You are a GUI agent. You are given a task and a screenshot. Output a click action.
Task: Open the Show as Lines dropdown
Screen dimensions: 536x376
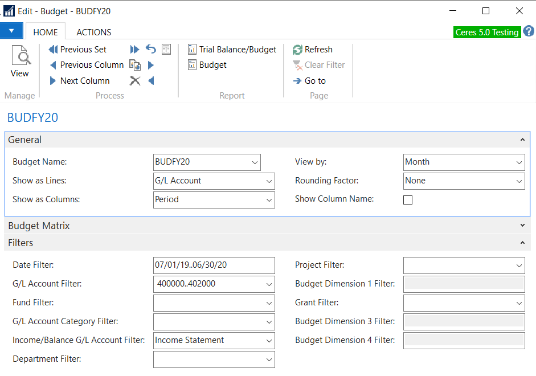pyautogui.click(x=269, y=181)
